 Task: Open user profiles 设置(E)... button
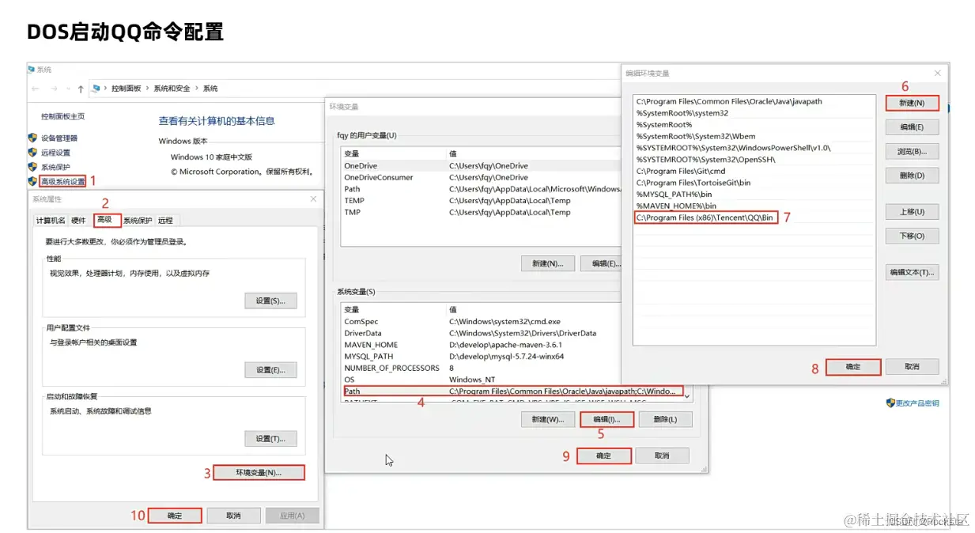pyautogui.click(x=270, y=370)
